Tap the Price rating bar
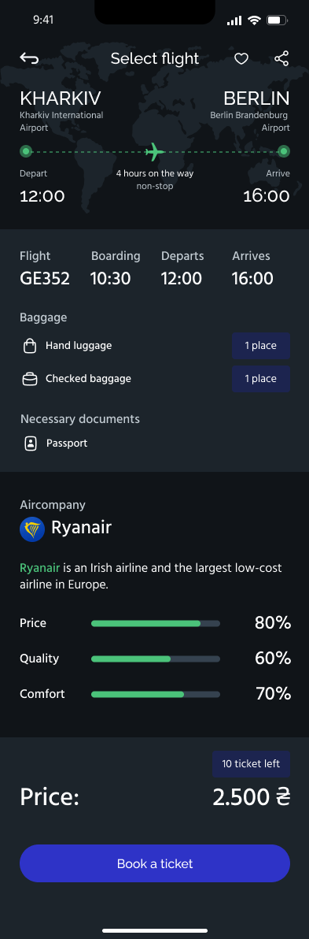 pyautogui.click(x=156, y=623)
